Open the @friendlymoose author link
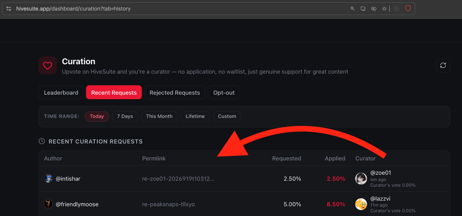Screen dimensions: 462x216 pos(77,204)
